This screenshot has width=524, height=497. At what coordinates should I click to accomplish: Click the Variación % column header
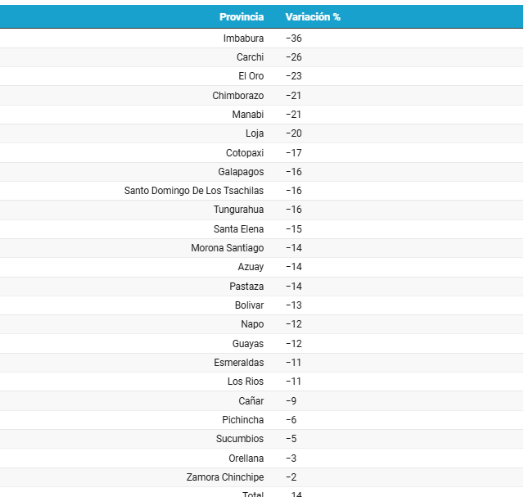[x=313, y=17]
